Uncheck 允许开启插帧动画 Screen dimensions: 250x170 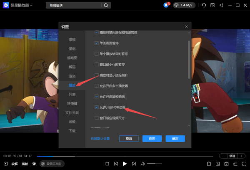click(97, 97)
